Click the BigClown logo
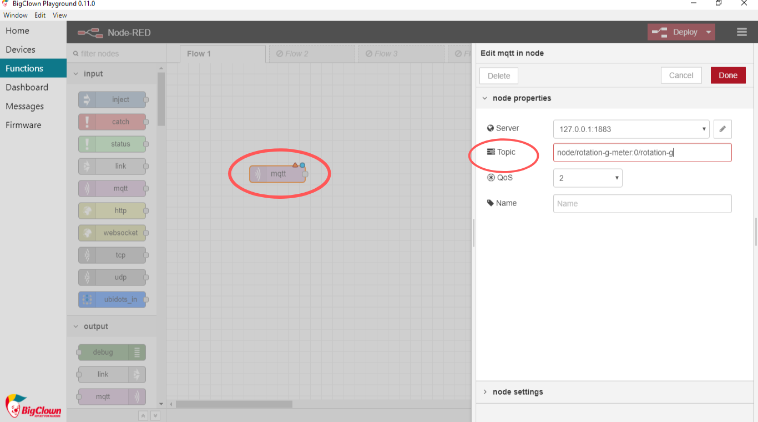The width and height of the screenshot is (758, 422). [x=33, y=406]
